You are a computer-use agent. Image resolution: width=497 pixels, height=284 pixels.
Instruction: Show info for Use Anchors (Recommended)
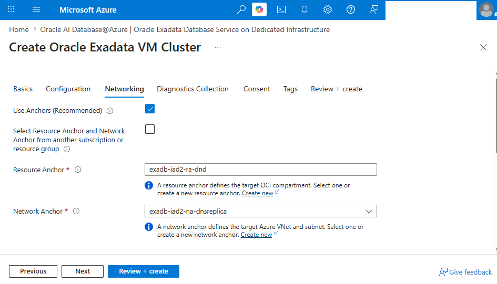[110, 111]
